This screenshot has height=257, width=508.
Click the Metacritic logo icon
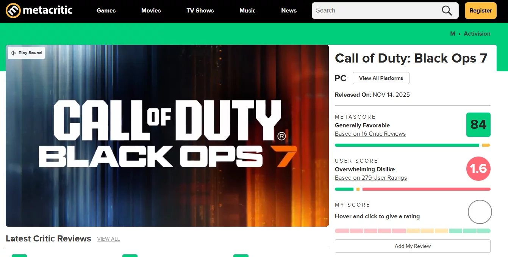(13, 10)
